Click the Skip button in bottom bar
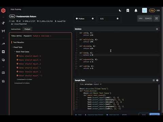 tap(78, 115)
